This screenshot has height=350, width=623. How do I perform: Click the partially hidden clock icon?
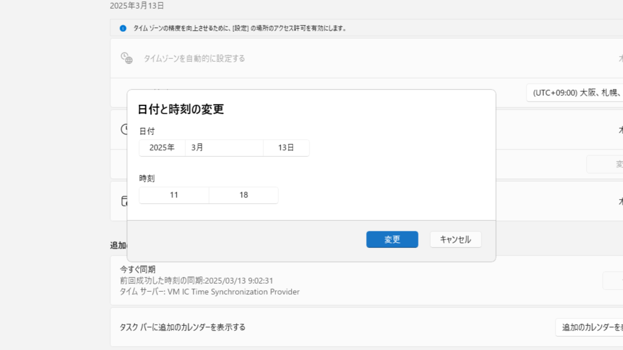coord(124,129)
